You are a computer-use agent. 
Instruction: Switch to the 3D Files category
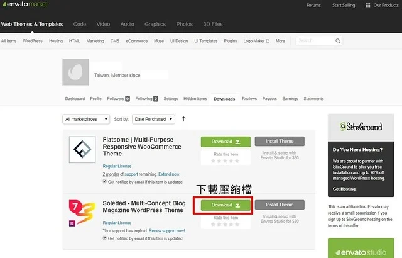point(213,24)
